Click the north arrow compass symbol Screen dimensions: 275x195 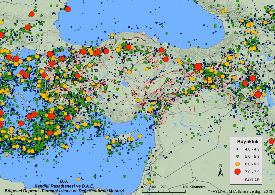[220, 171]
